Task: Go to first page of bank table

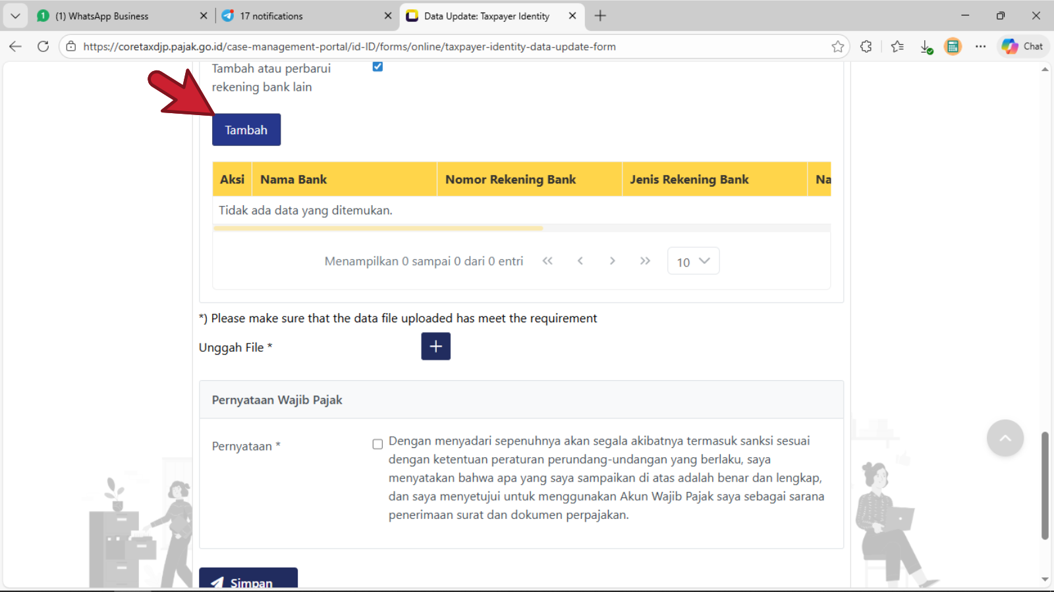Action: coord(547,261)
